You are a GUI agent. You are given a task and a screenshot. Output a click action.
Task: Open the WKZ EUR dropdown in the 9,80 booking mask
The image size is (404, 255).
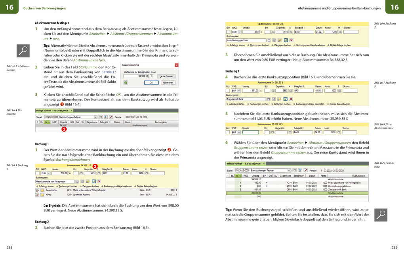coord(240,32)
